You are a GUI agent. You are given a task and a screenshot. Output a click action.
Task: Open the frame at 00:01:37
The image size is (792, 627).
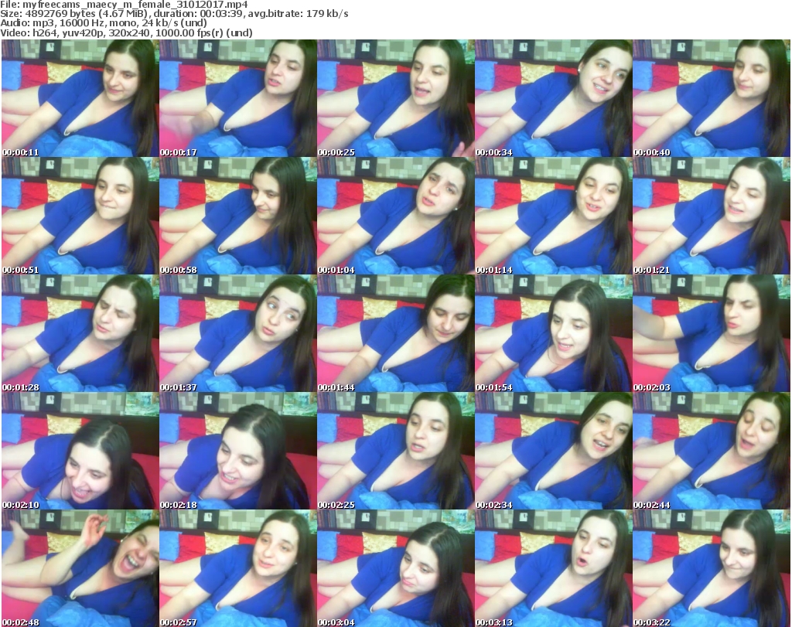[x=237, y=333]
